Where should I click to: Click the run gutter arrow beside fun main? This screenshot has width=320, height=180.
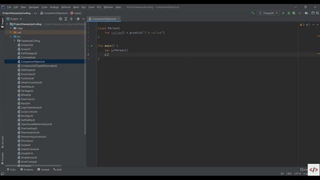coord(92,45)
